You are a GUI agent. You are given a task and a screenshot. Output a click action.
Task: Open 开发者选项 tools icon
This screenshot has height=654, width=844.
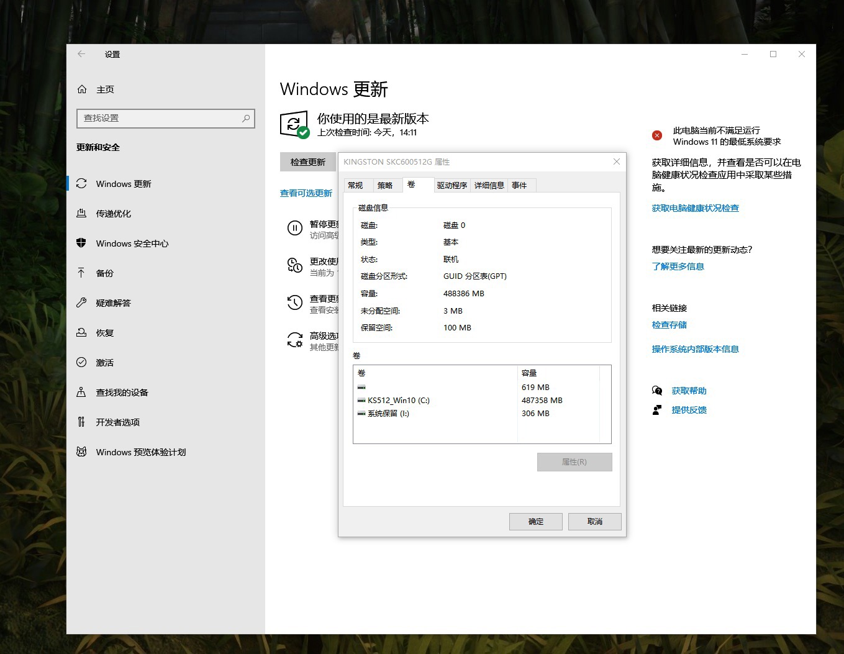click(81, 422)
